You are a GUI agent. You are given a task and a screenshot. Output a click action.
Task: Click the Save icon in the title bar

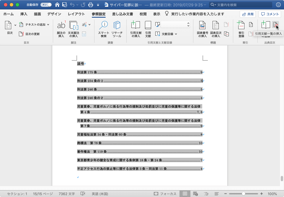tap(65, 5)
